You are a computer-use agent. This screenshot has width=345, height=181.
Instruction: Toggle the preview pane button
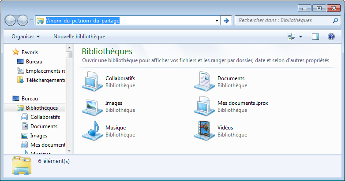point(315,37)
